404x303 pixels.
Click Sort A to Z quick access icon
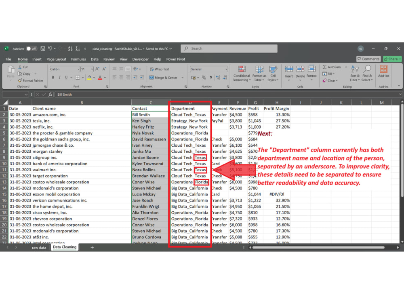[70, 48]
